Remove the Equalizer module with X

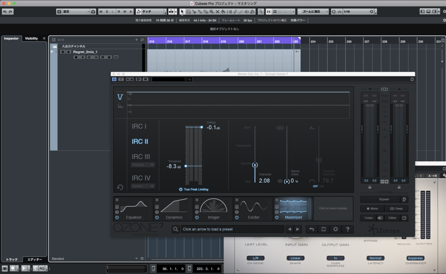[x=117, y=200]
